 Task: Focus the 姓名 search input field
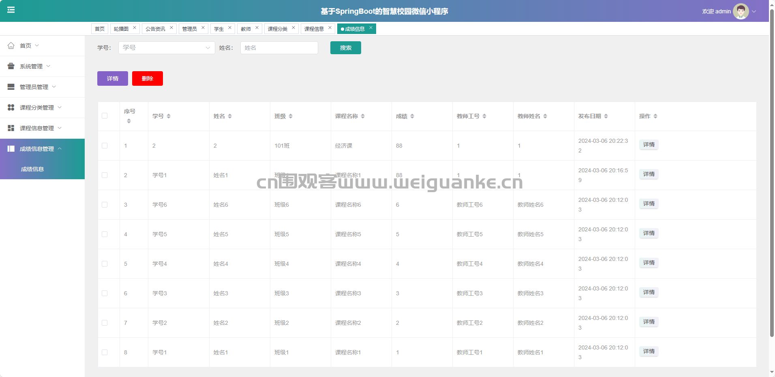tap(279, 48)
